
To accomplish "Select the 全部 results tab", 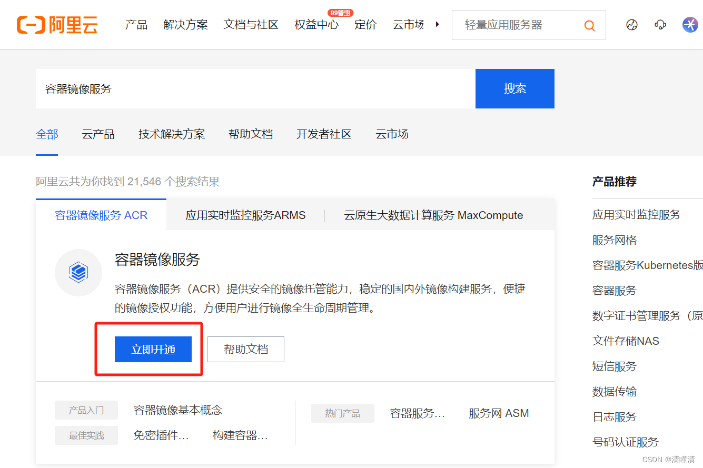I will (47, 134).
